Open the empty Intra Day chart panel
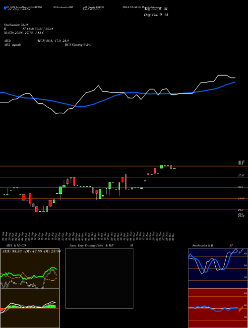Screen dimensions: 248x328 coord(99,278)
